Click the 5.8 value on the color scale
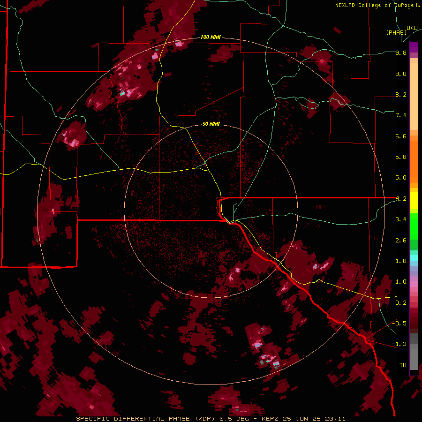 (401, 157)
